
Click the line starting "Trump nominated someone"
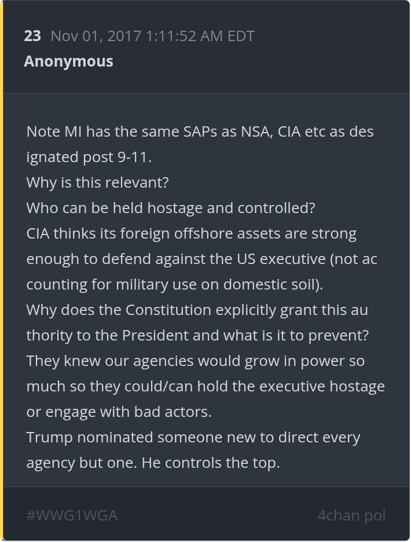(193, 437)
